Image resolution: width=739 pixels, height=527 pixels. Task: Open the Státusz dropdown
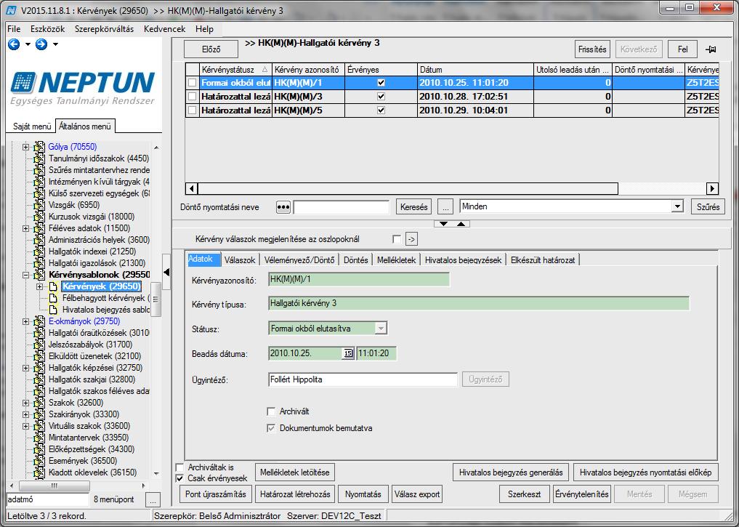point(381,328)
